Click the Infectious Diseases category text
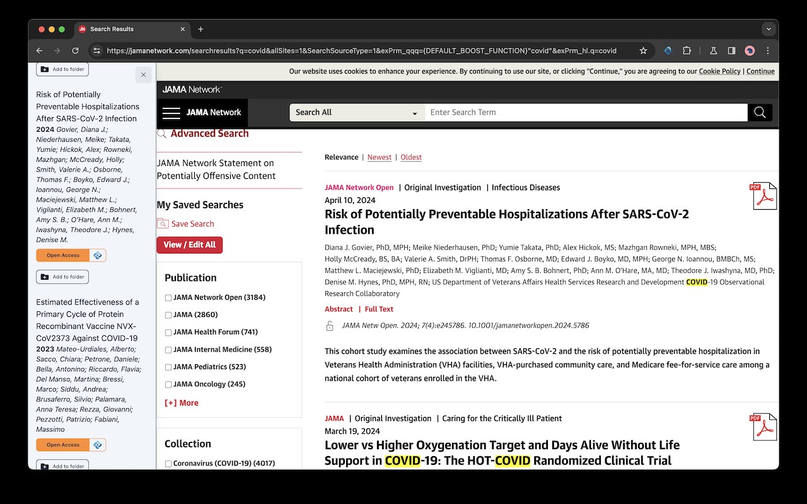 pos(526,188)
